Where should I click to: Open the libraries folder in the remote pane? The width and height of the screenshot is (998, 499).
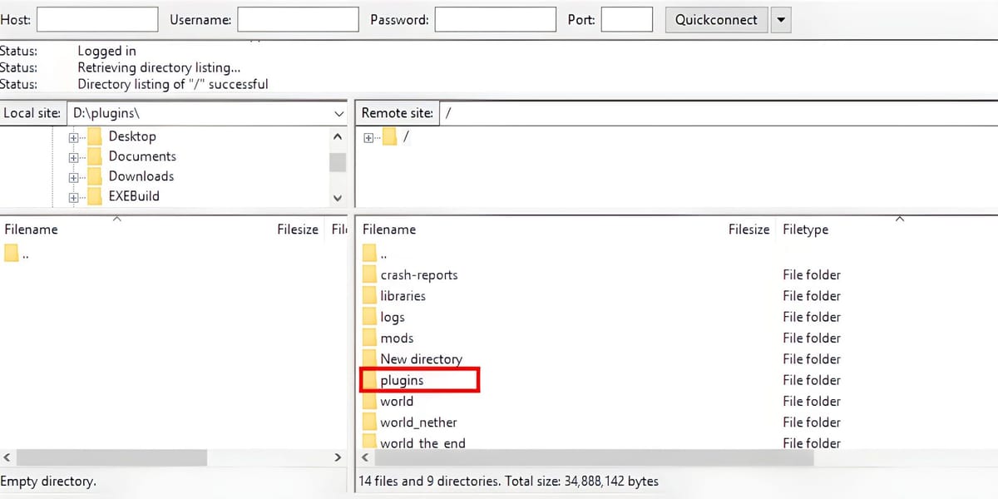[403, 295]
